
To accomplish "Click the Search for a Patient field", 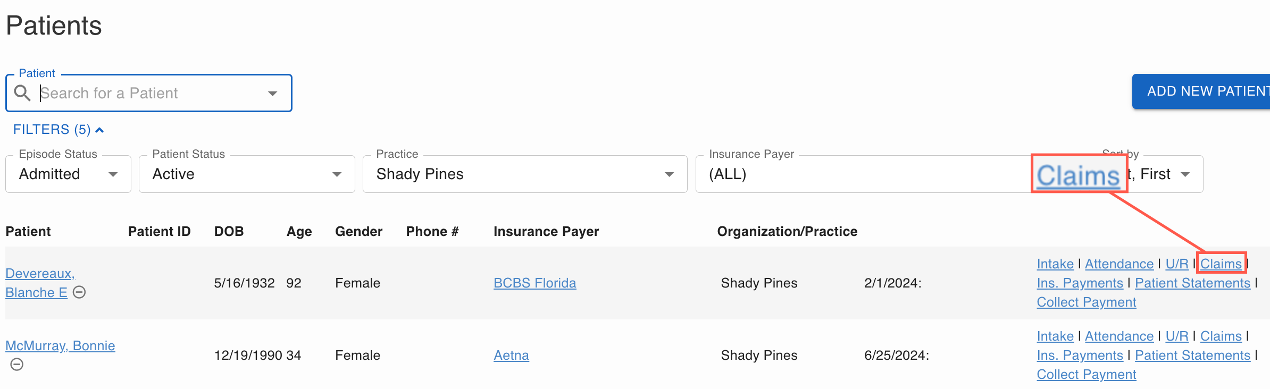I will point(152,94).
